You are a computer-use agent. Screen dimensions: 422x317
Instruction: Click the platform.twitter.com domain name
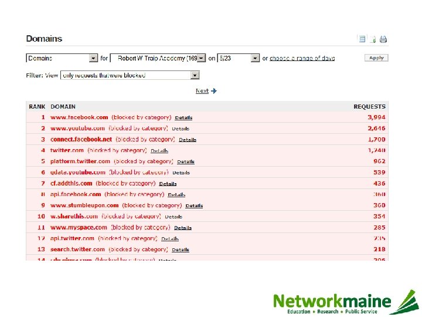point(80,161)
